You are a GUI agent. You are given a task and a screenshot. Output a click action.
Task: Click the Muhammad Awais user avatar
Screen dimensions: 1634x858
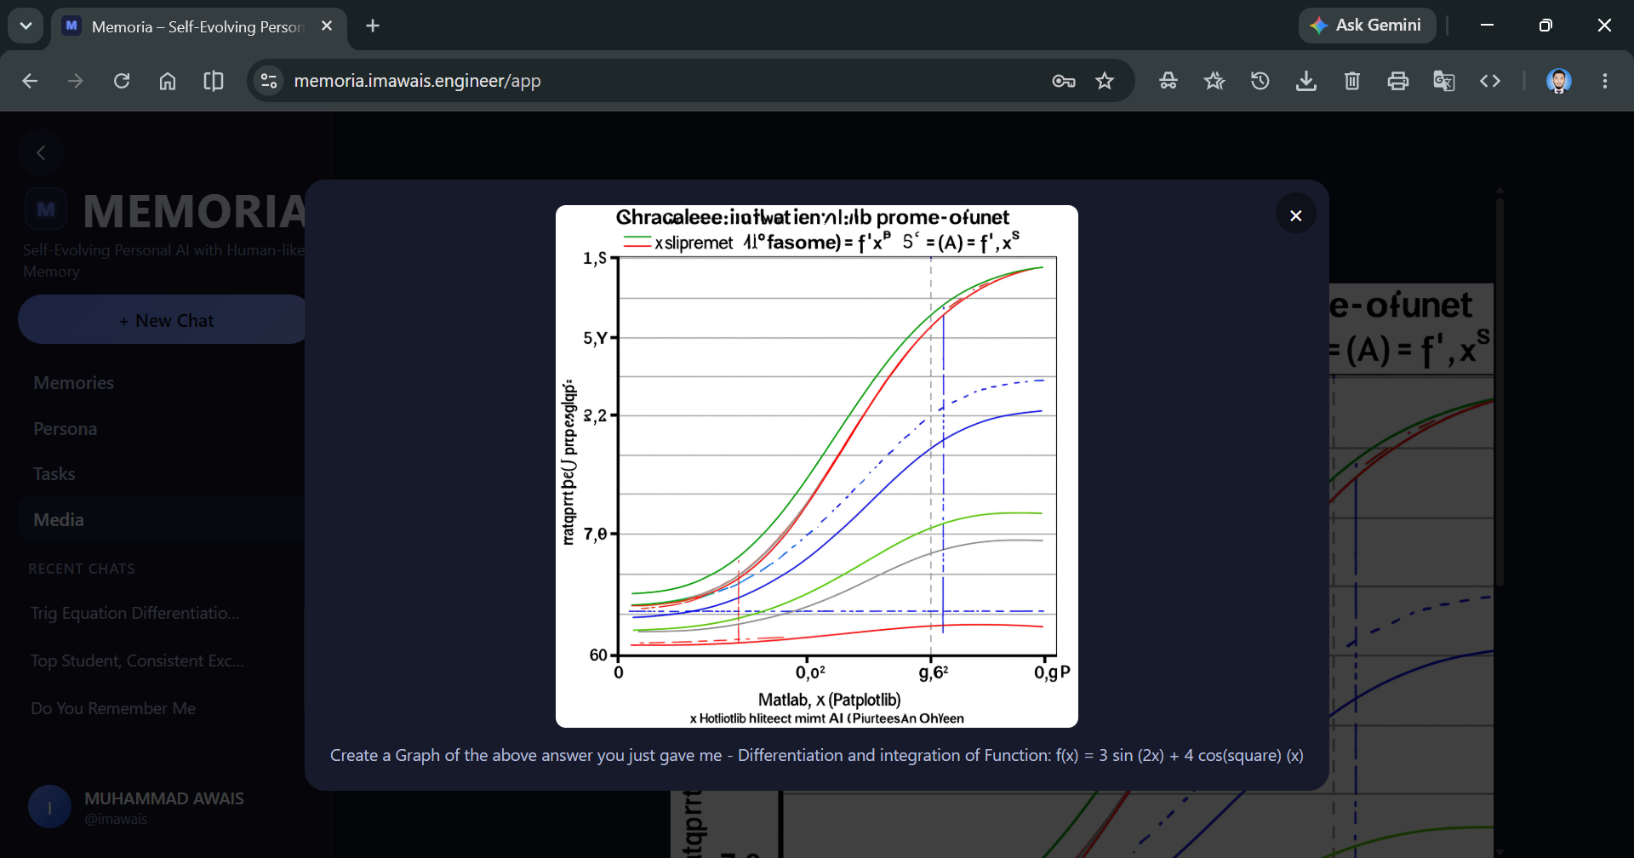pyautogui.click(x=49, y=807)
